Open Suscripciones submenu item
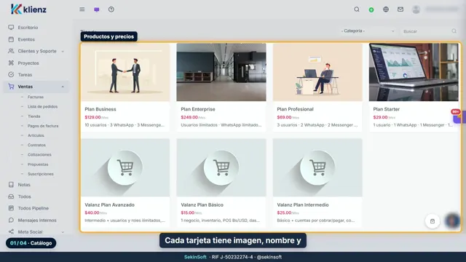This screenshot has height=262, width=466. point(41,174)
